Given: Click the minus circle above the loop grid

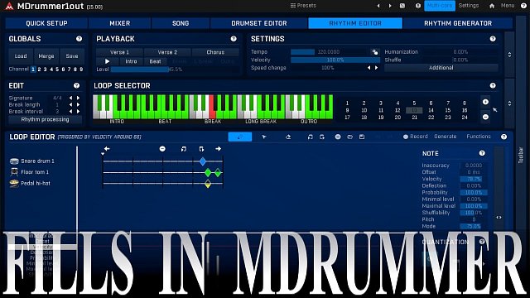Looking at the screenshot, I should (162, 149).
